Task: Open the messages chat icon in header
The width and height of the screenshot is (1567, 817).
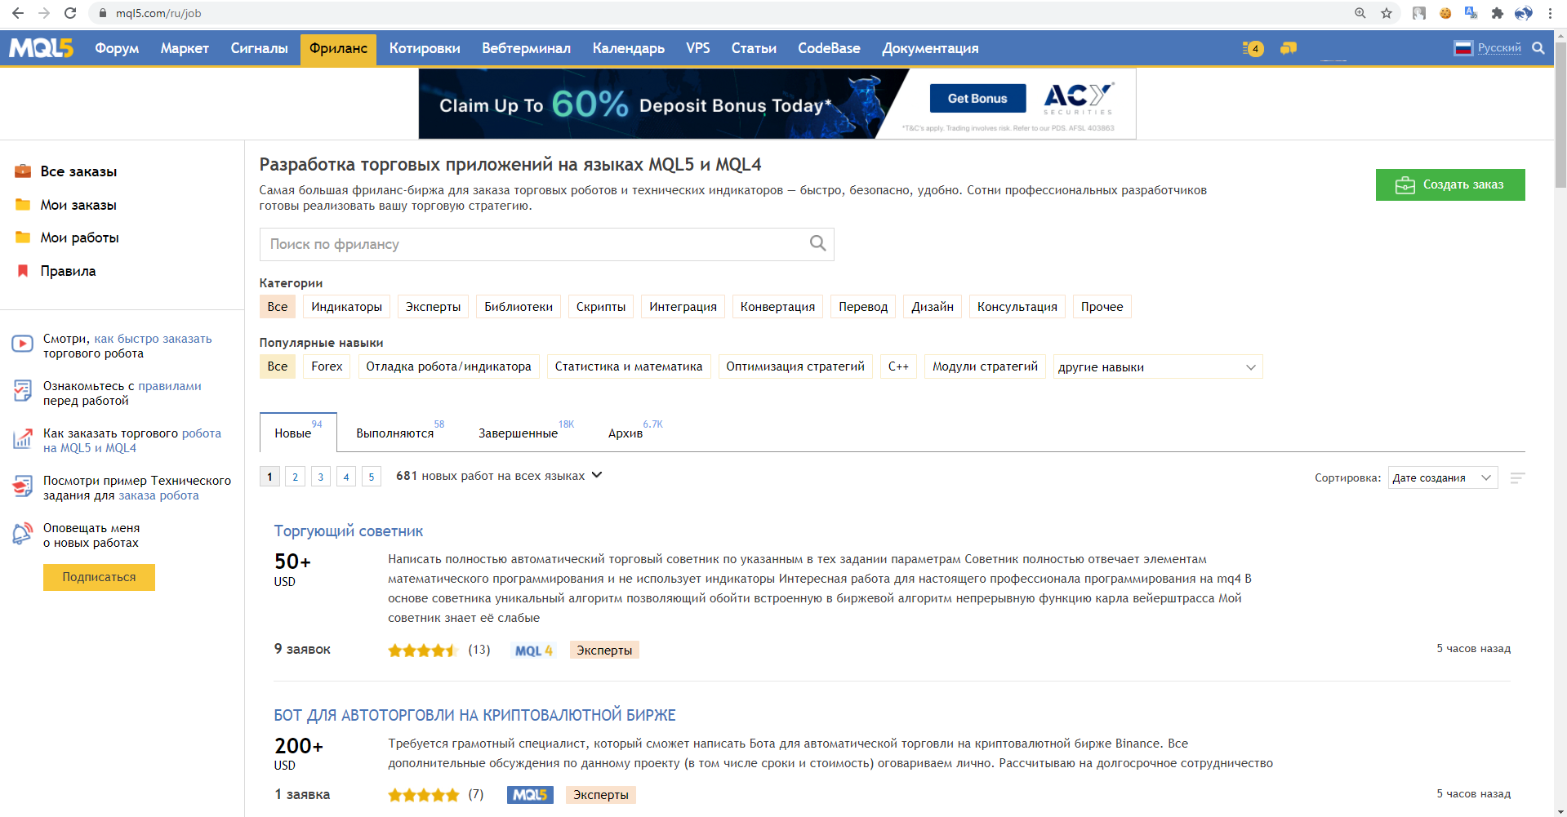Action: (x=1289, y=48)
